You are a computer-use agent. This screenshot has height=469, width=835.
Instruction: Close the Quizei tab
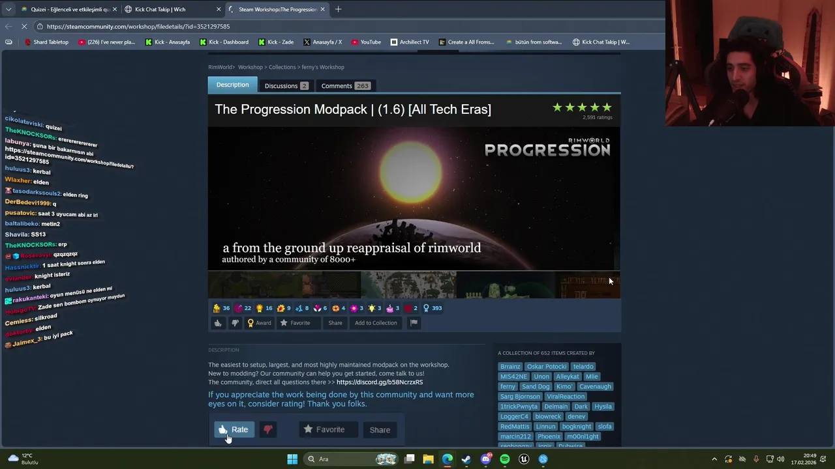(115, 9)
